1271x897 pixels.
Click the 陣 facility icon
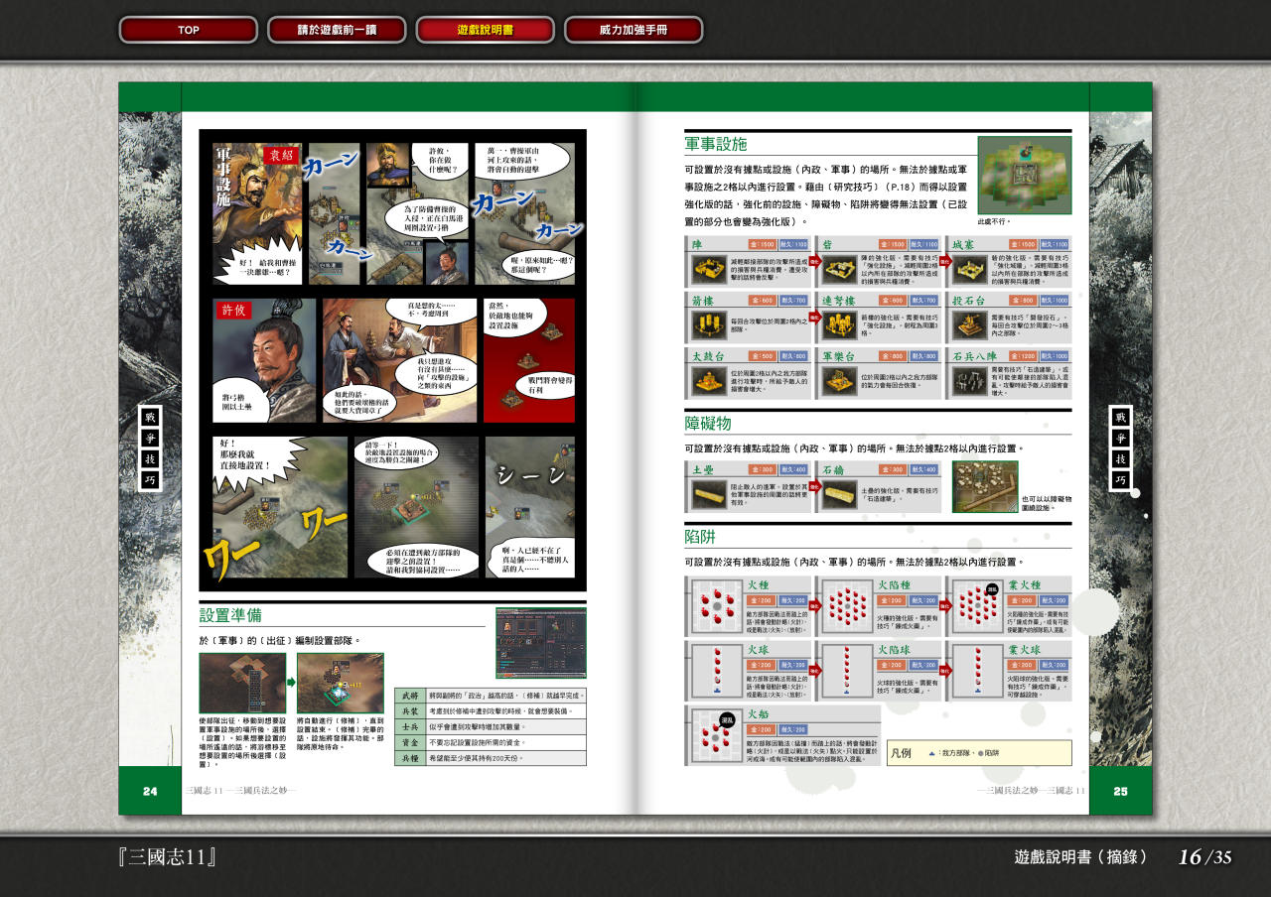(x=709, y=268)
